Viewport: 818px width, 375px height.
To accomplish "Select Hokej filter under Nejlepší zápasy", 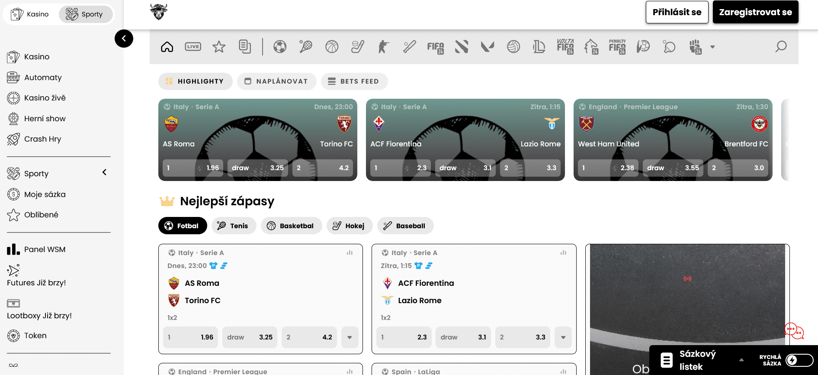I will pyautogui.click(x=350, y=226).
